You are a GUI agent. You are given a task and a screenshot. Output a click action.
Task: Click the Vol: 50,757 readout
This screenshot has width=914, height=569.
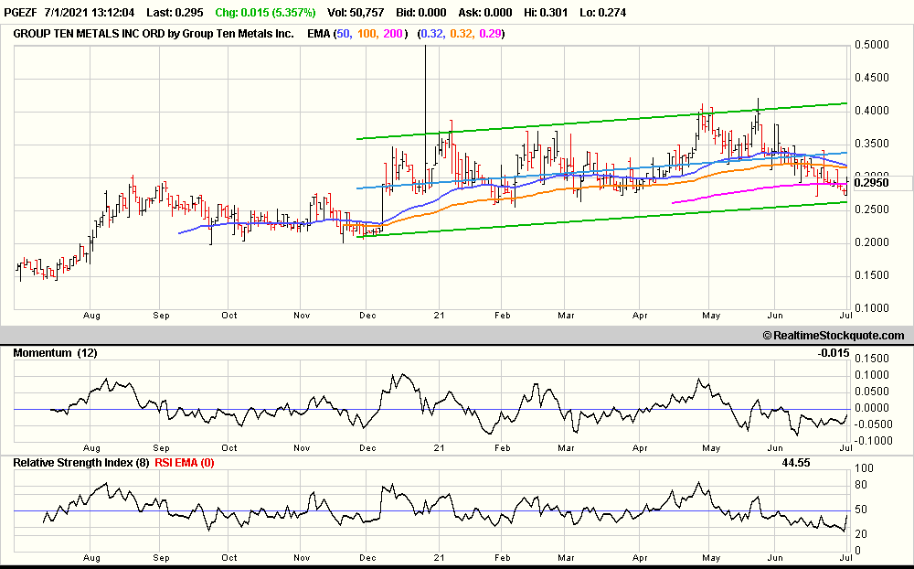(355, 12)
